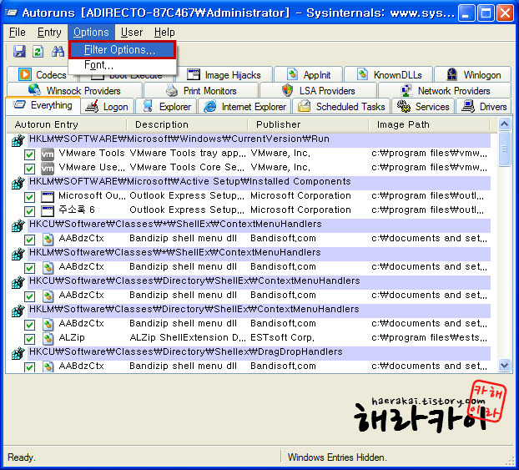
Task: Uncheck the Microsoft Outlook Express entry checkbox
Action: click(x=29, y=197)
